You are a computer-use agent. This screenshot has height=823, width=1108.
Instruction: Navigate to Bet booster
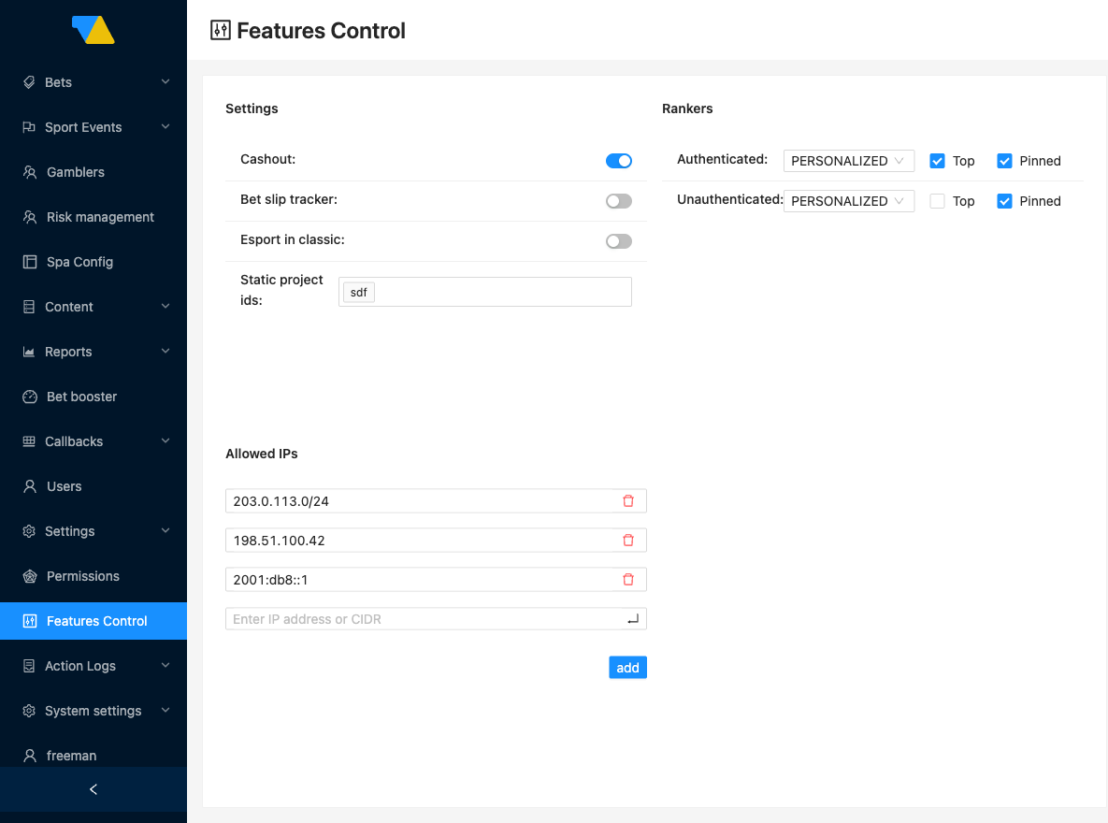click(x=94, y=397)
